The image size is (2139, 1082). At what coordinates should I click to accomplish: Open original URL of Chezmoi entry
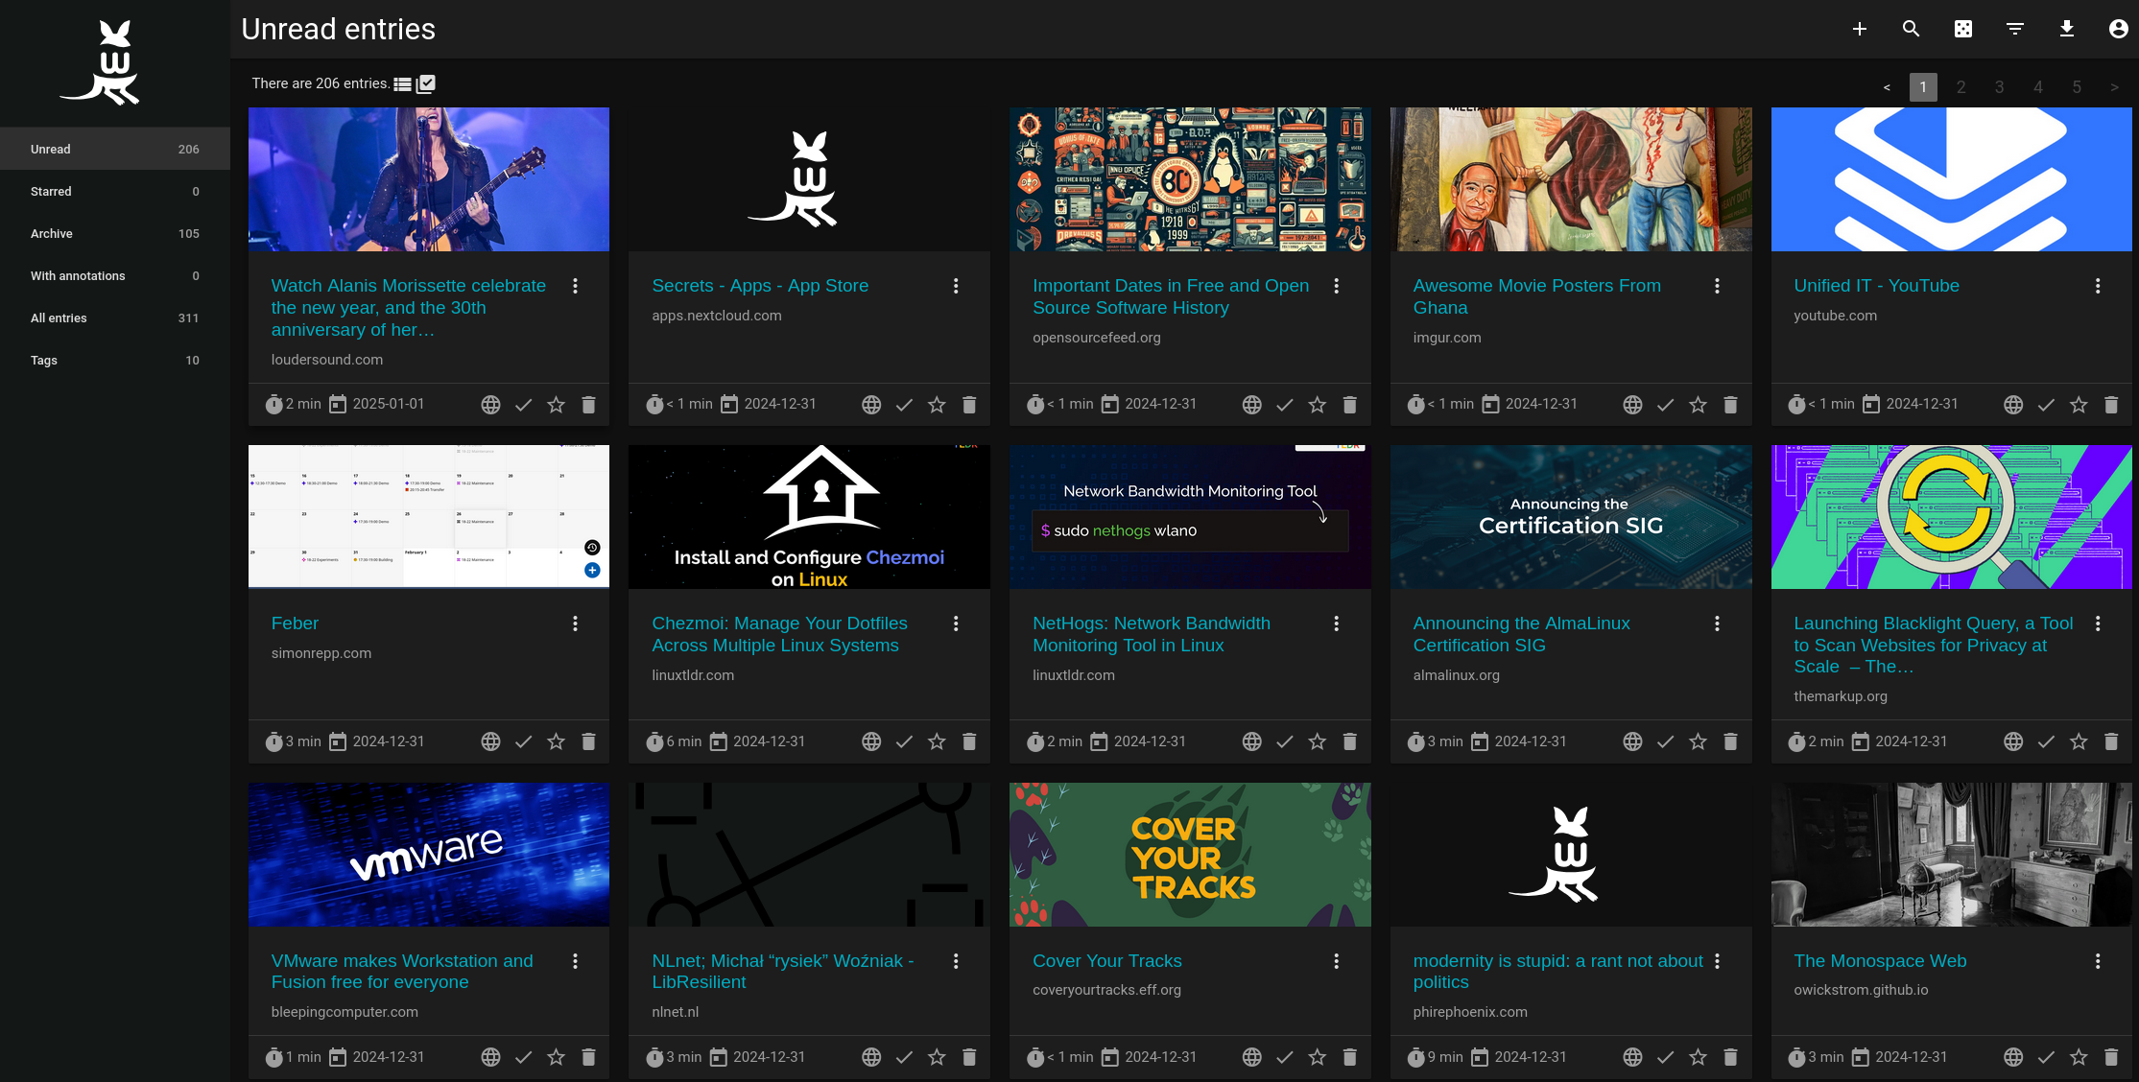point(871,741)
